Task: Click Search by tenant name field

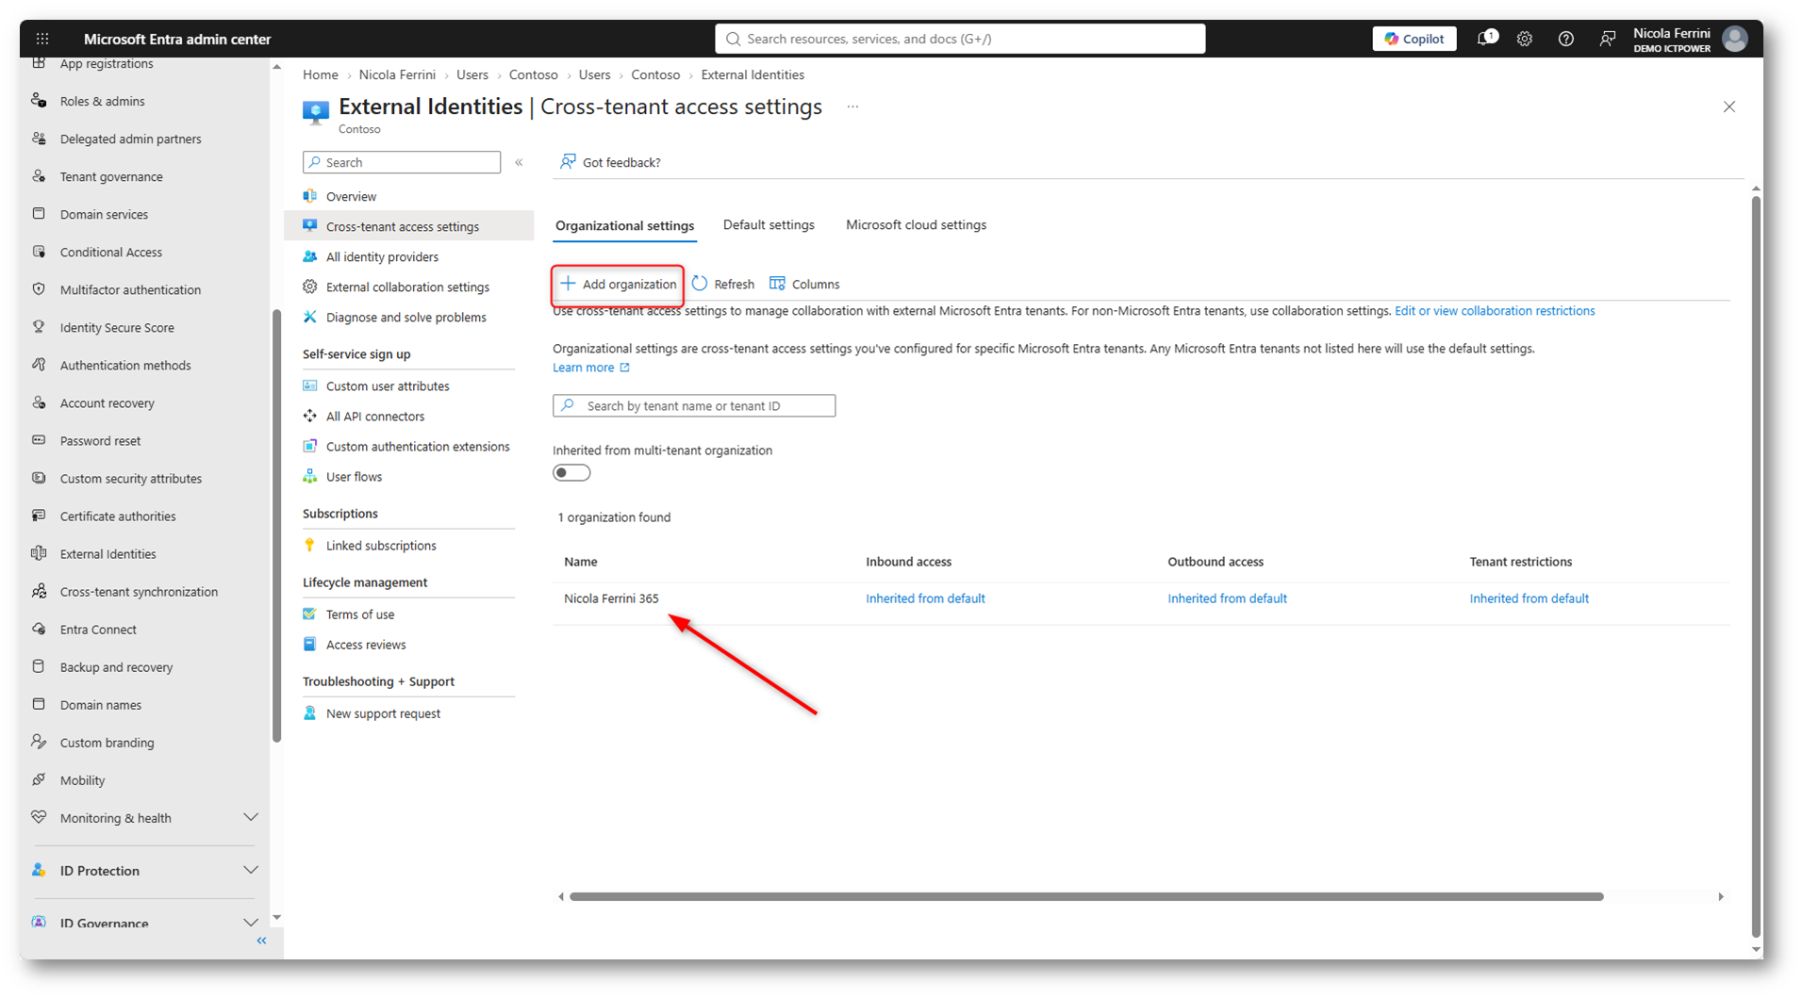Action: pyautogui.click(x=694, y=406)
